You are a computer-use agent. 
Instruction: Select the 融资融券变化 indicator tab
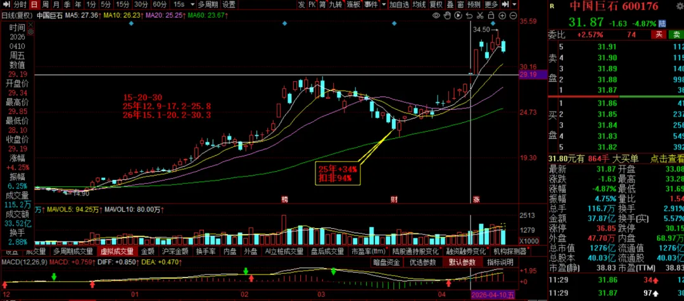point(466,252)
